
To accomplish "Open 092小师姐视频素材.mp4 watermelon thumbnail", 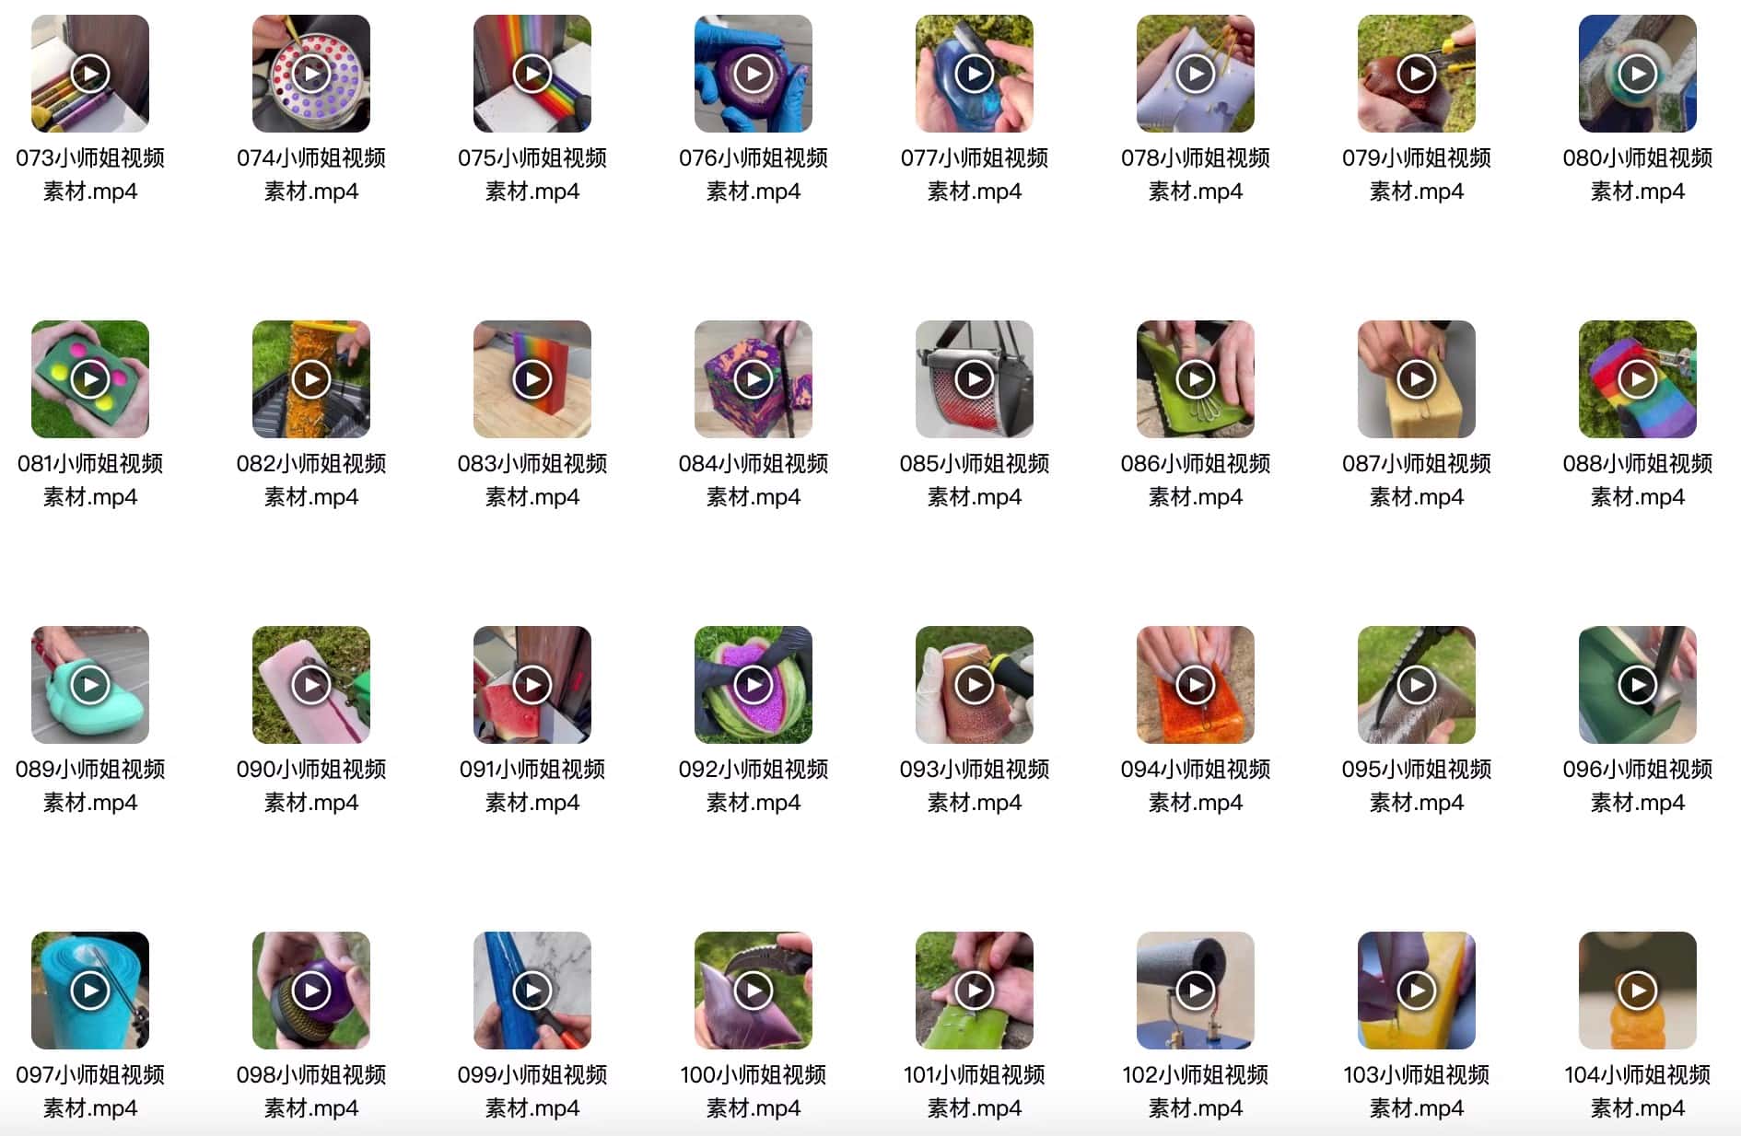I will click(754, 685).
